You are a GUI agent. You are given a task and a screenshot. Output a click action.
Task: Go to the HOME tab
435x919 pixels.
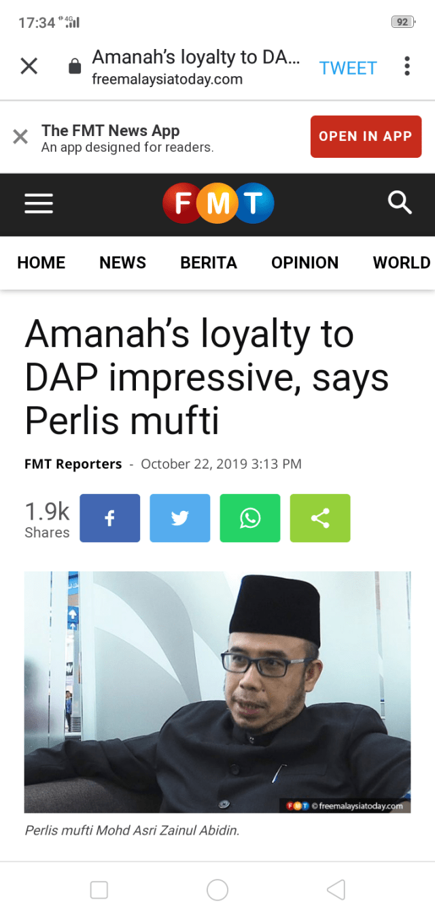tap(41, 263)
